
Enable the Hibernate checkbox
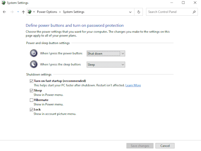click(x=31, y=100)
